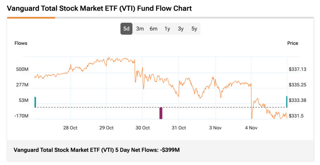Switch chart to 3y period
Viewport: 320px width, 165px height.
click(x=181, y=29)
